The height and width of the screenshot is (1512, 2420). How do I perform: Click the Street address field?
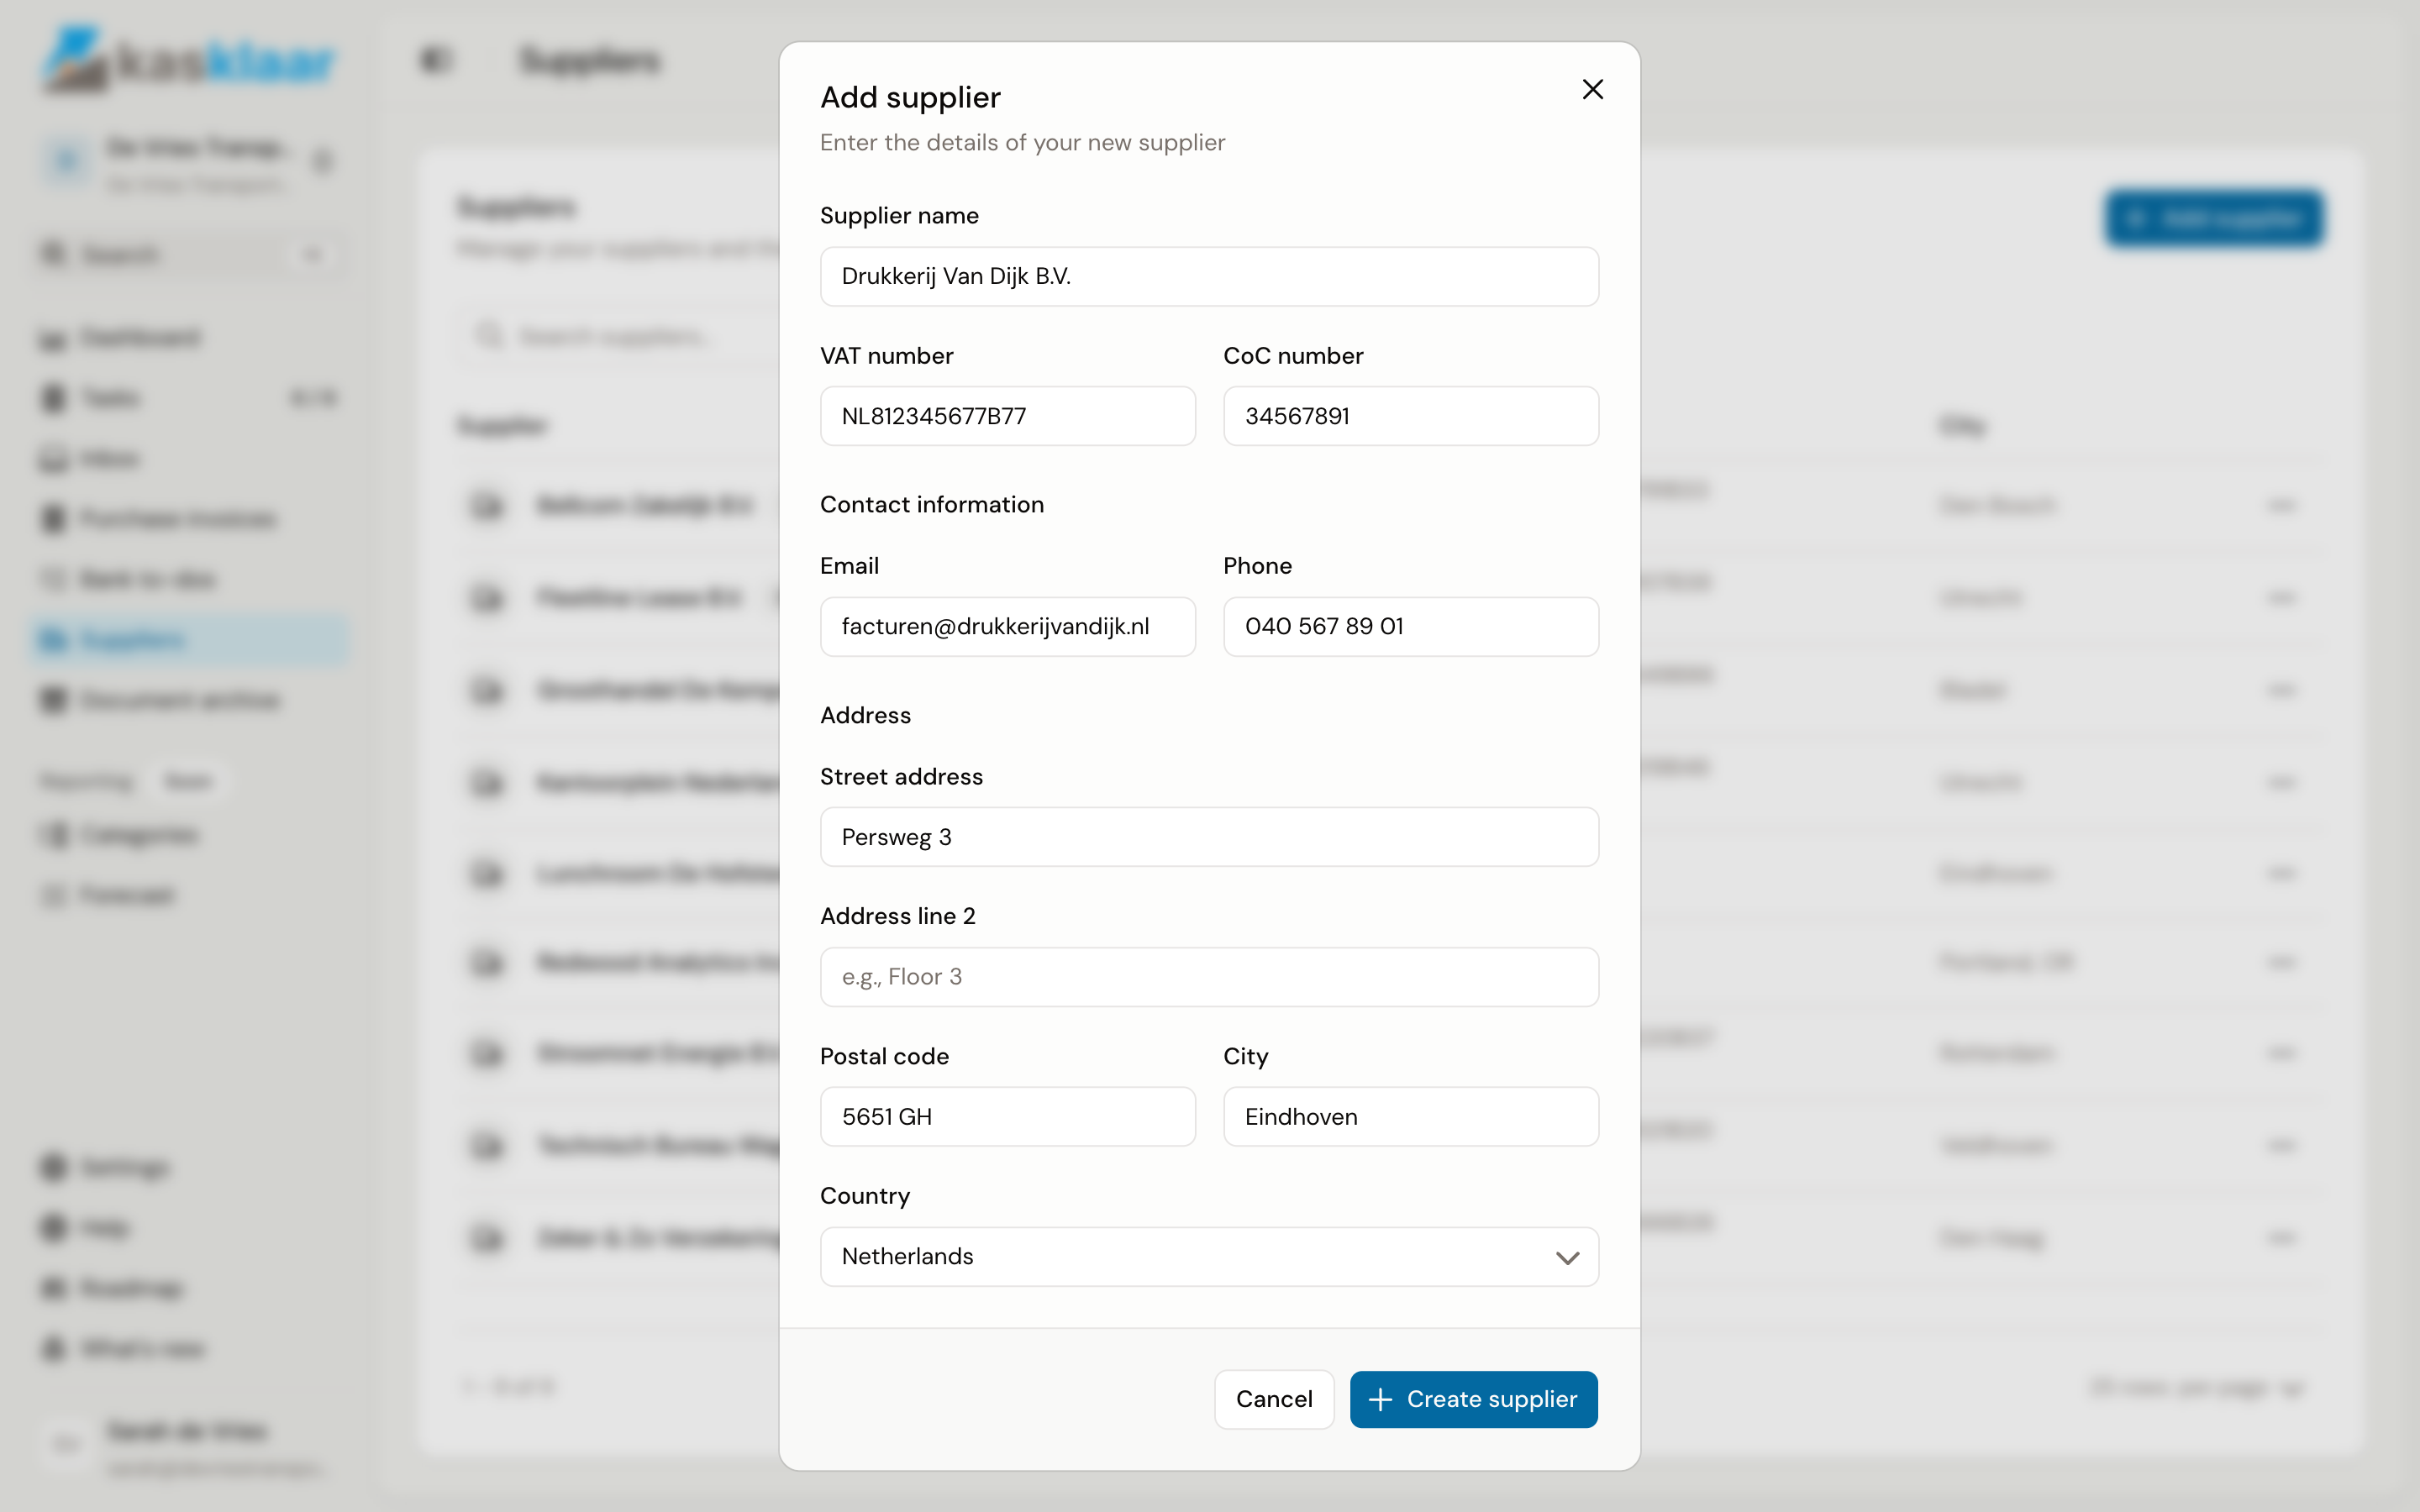pyautogui.click(x=1209, y=837)
